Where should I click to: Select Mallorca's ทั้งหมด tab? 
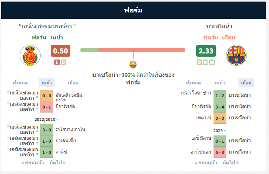click(20, 83)
